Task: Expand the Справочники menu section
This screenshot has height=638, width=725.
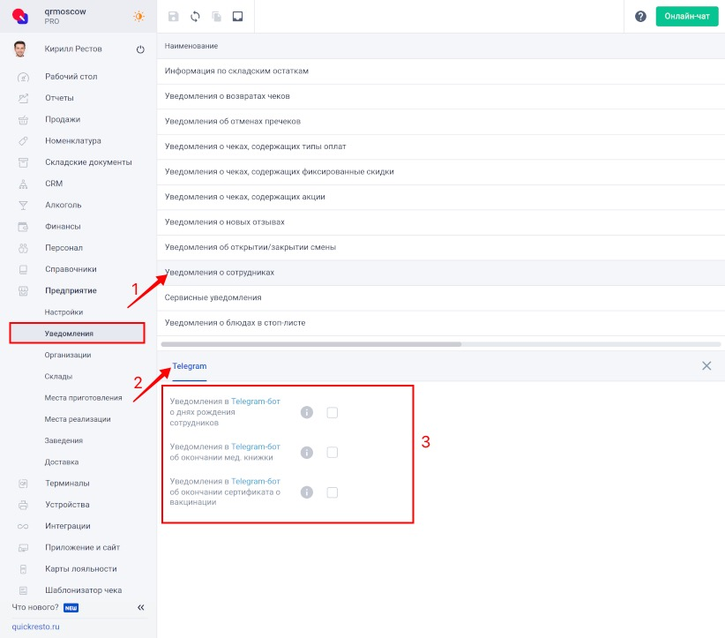Action: tap(71, 269)
